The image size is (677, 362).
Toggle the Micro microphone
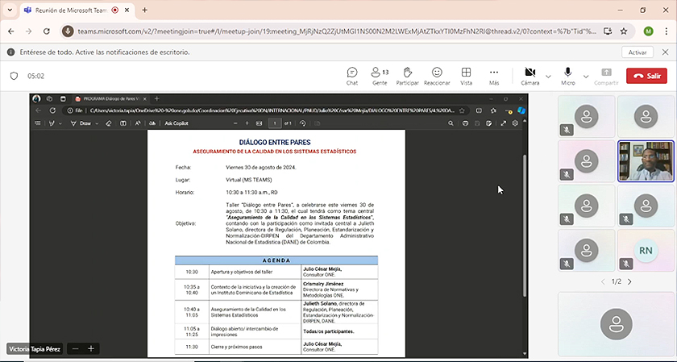[567, 76]
